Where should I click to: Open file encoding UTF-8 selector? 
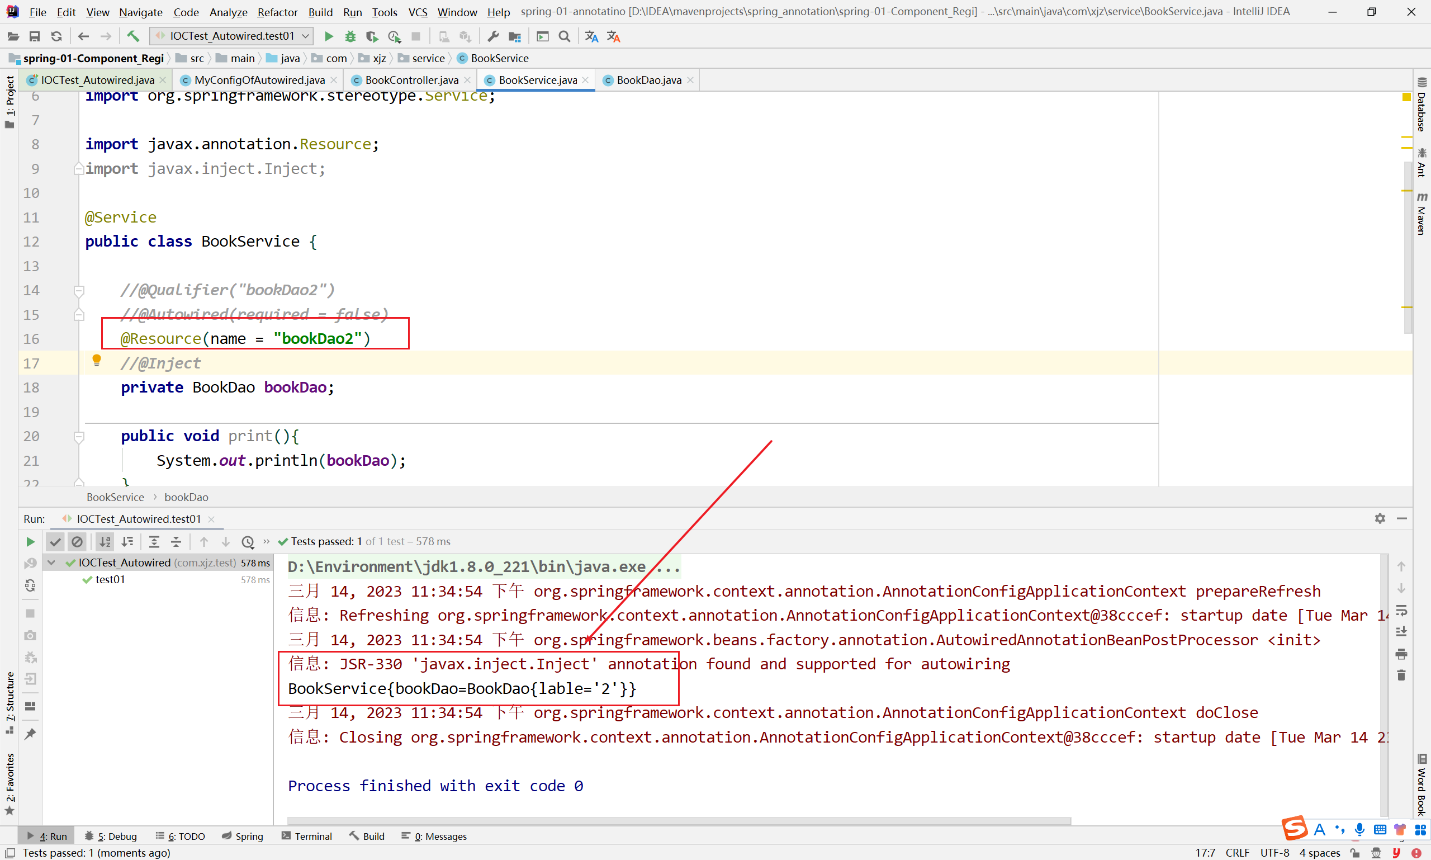click(x=1274, y=853)
